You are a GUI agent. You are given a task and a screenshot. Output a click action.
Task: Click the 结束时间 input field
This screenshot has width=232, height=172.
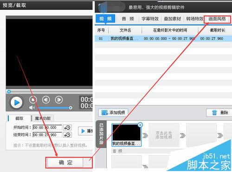tap(47, 135)
